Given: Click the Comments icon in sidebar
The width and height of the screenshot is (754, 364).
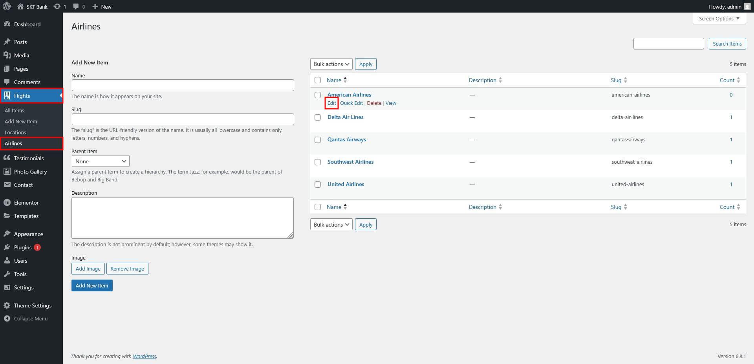Looking at the screenshot, I should tap(7, 82).
